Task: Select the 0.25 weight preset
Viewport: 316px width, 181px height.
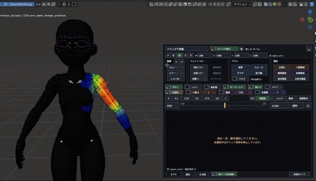Action: coord(187,98)
